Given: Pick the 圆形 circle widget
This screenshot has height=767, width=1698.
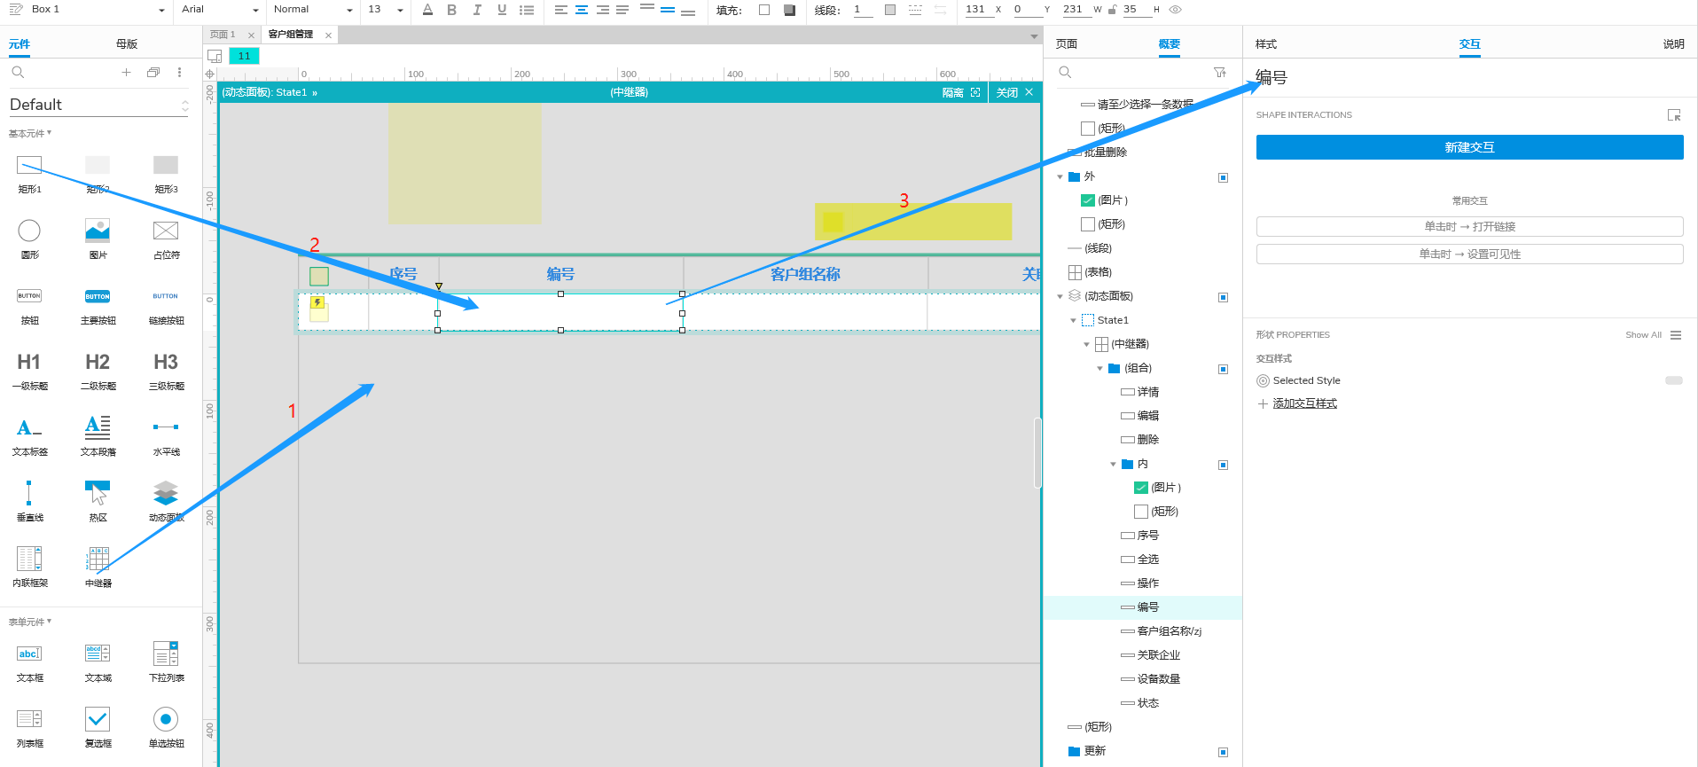Looking at the screenshot, I should 29,239.
